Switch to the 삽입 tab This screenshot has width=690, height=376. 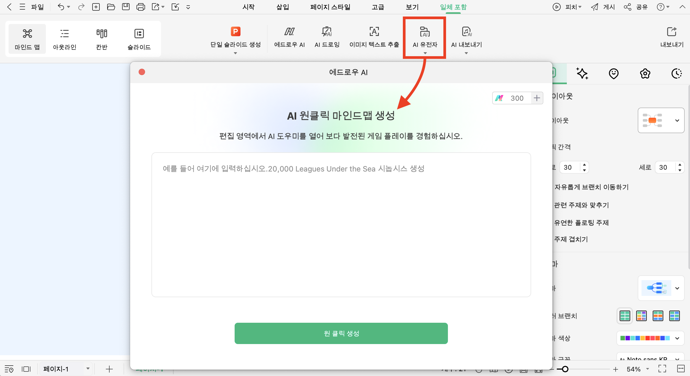[x=283, y=7]
